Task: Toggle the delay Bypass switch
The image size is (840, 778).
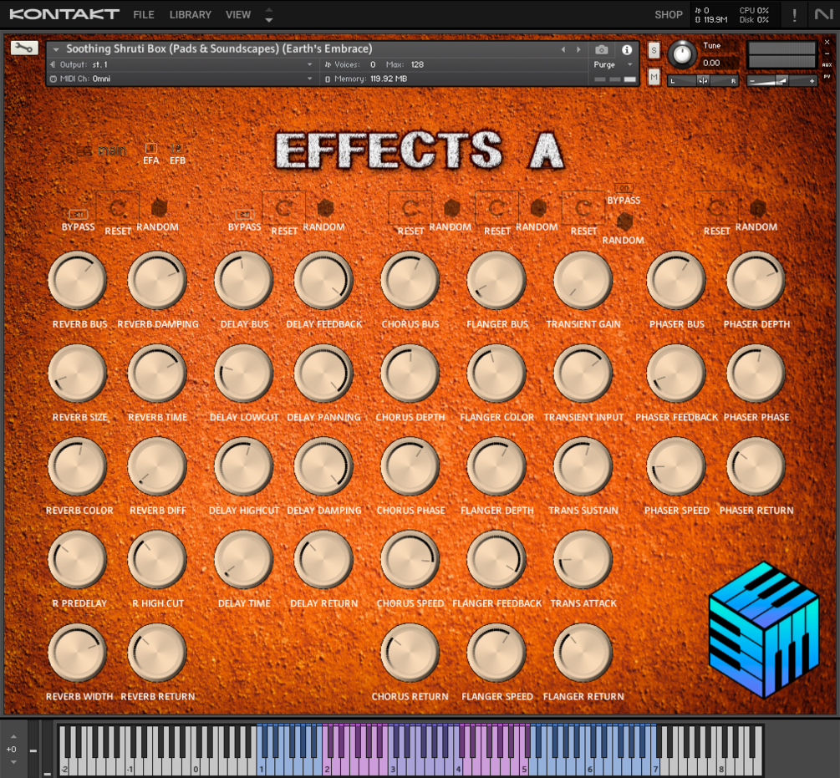Action: click(244, 215)
